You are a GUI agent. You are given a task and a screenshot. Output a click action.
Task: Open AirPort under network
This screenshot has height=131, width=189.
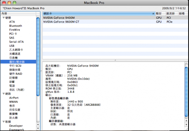coord(14,98)
